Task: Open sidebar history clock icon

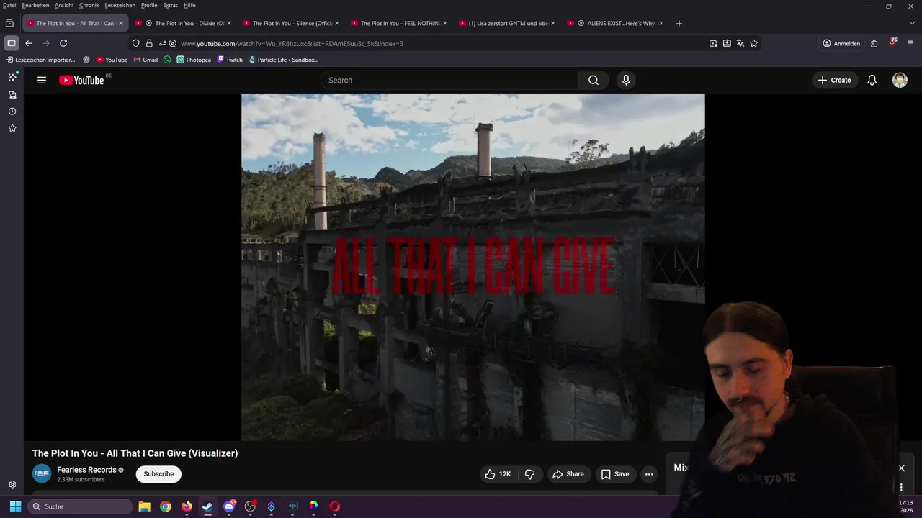Action: pos(12,112)
